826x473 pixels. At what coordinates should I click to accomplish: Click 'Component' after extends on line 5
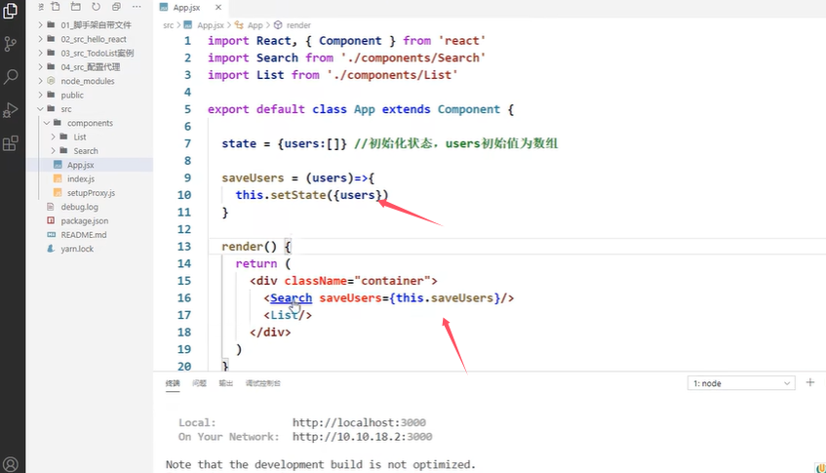click(469, 109)
